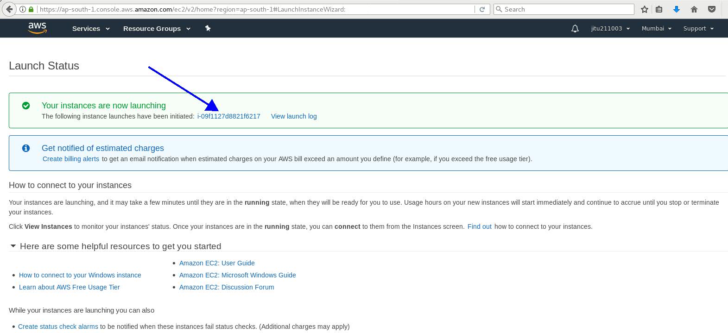Open Amazon EC2: Discussion Forum
This screenshot has width=728, height=333.
(x=227, y=287)
